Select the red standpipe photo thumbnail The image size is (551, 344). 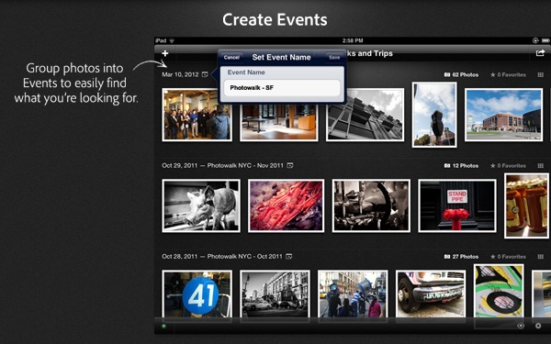pos(456,205)
